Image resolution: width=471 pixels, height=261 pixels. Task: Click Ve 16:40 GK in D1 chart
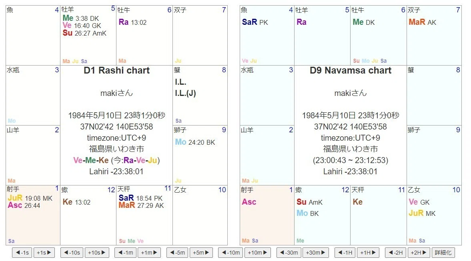tap(82, 26)
